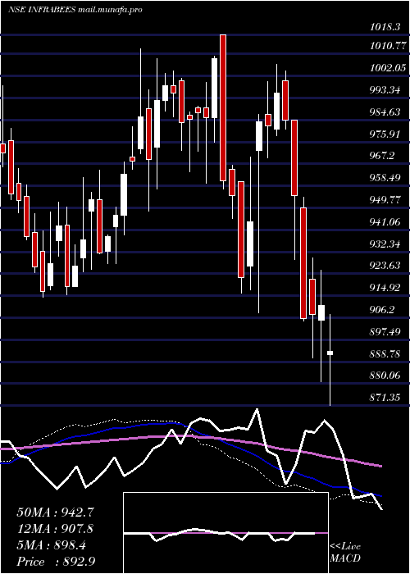Click the MACD inset chart box
410x574 pixels.
[x=225, y=533]
